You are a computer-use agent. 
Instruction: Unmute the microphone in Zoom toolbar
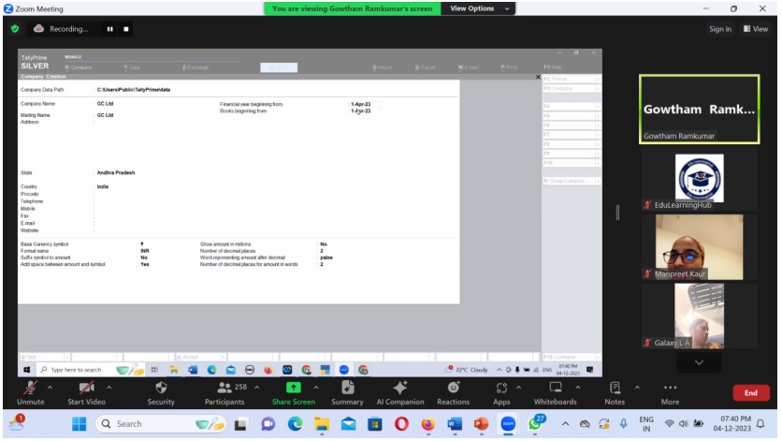pyautogui.click(x=31, y=389)
